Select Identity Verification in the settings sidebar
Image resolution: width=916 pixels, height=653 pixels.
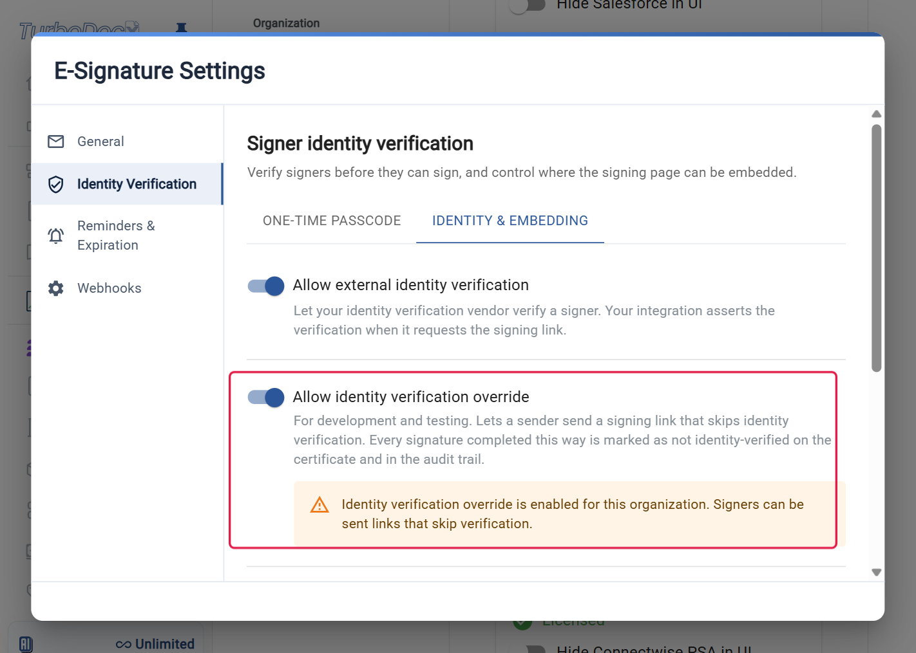(x=127, y=184)
